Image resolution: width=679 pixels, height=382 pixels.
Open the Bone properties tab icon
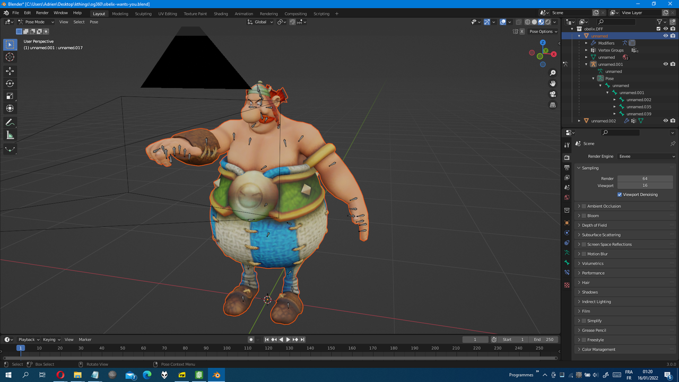(567, 263)
